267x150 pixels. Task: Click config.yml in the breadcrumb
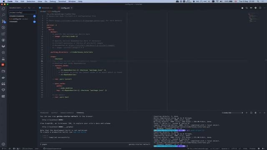[x=55, y=11]
